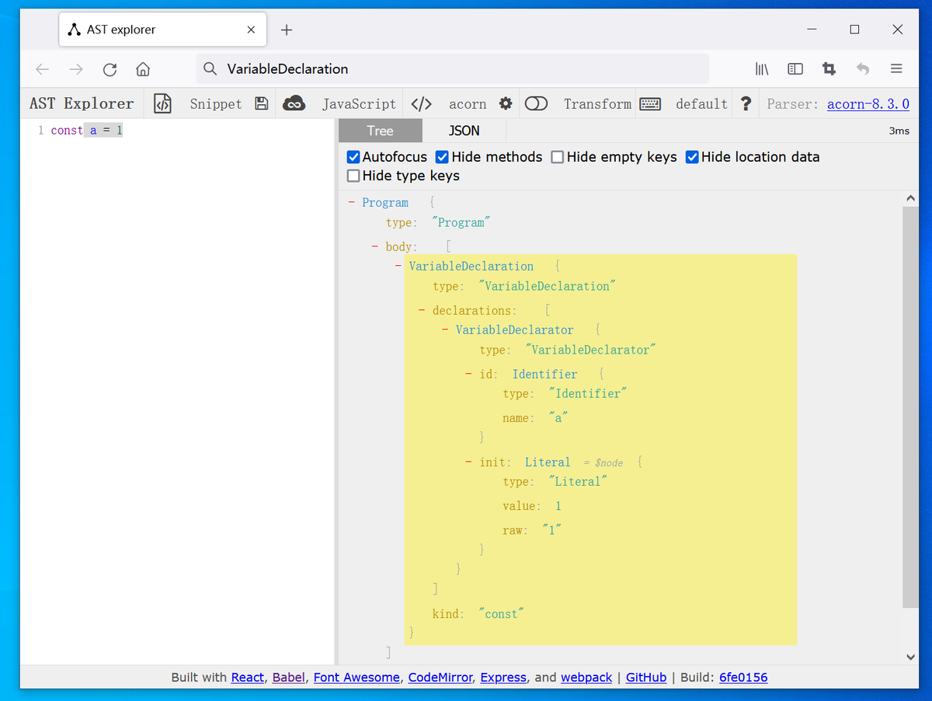Click the keyboard keymap icon
Viewport: 932px width, 701px height.
pyautogui.click(x=650, y=103)
